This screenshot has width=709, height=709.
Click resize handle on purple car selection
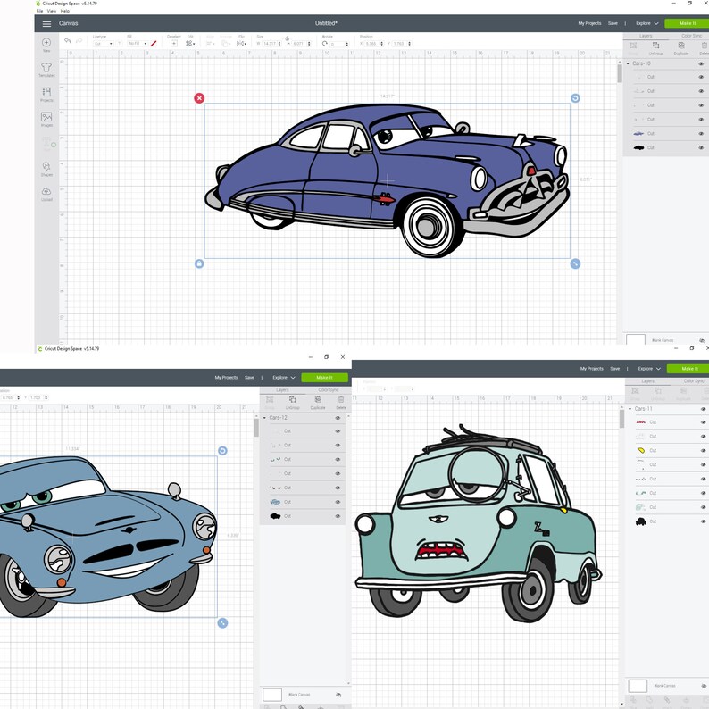(x=575, y=263)
